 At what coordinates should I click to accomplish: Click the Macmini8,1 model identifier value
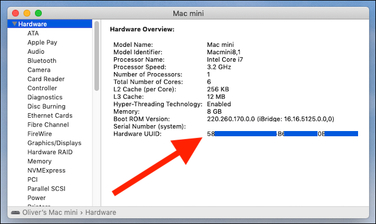[224, 52]
